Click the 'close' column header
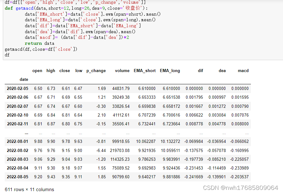This screenshot has height=193, width=283. pyautogui.click(x=65, y=70)
